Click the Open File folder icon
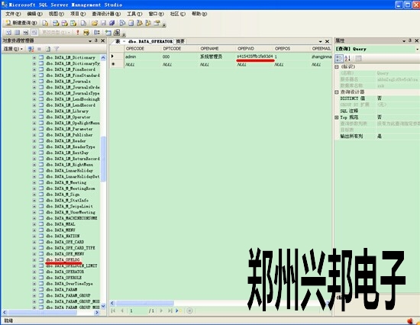This screenshot has height=325, width=420. pos(94,24)
